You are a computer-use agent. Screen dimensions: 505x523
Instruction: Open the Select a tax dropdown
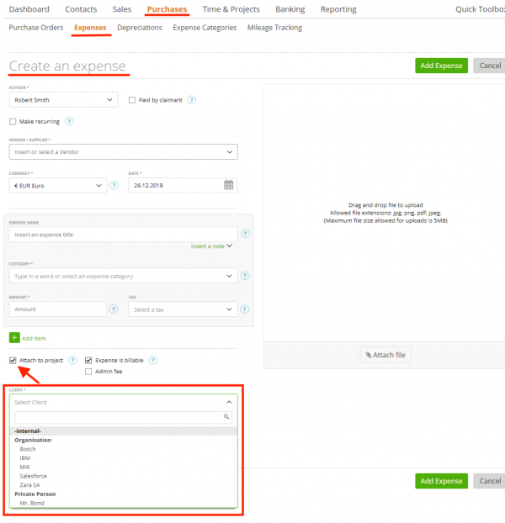(183, 309)
